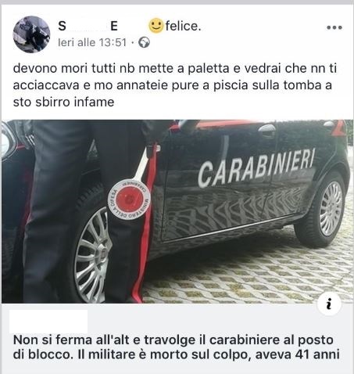The image size is (354, 374).
Task: Click the post text starting 'devono mori tutti'
Action: [x=175, y=85]
